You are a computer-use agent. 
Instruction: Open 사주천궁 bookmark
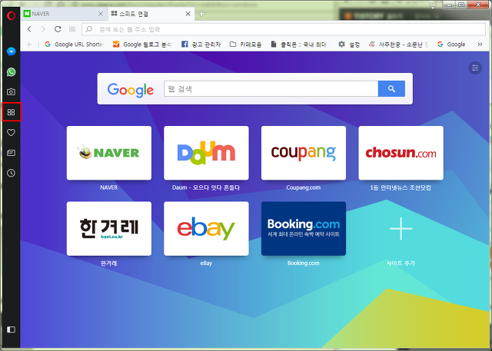(x=398, y=45)
